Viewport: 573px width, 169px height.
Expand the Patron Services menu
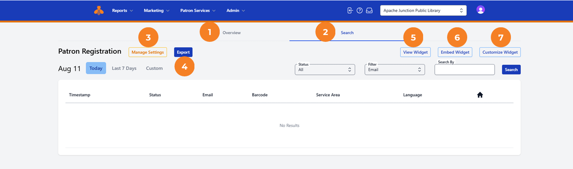(x=198, y=10)
